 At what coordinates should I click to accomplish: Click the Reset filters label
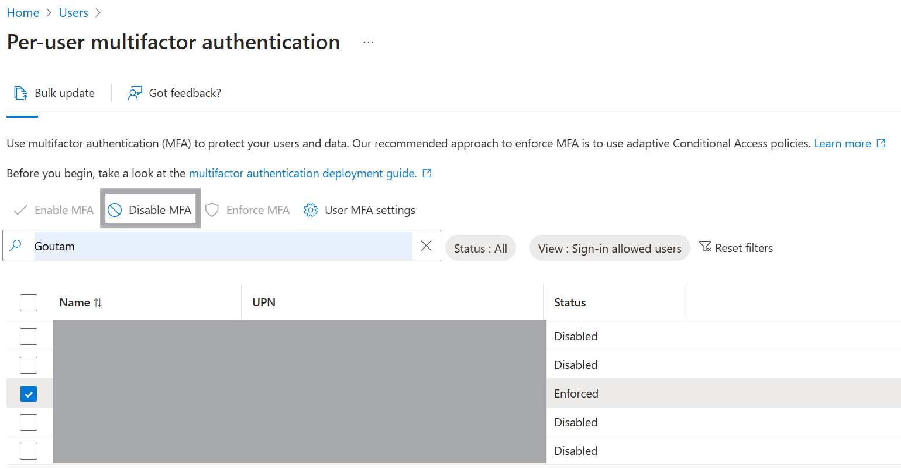[744, 248]
